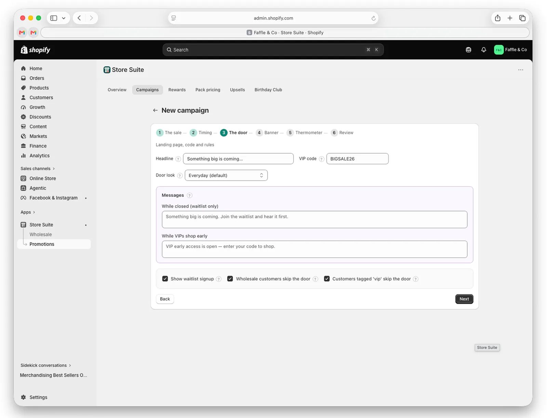Open the Sidekick icon beside the bell
547x418 pixels.
(468, 50)
